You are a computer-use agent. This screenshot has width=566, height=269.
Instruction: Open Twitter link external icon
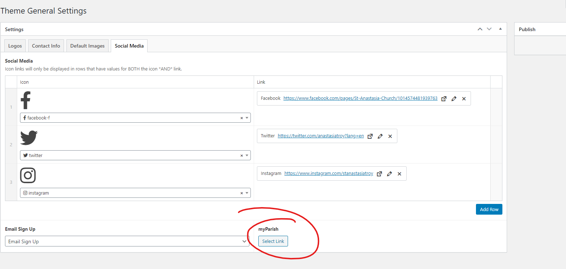(370, 136)
